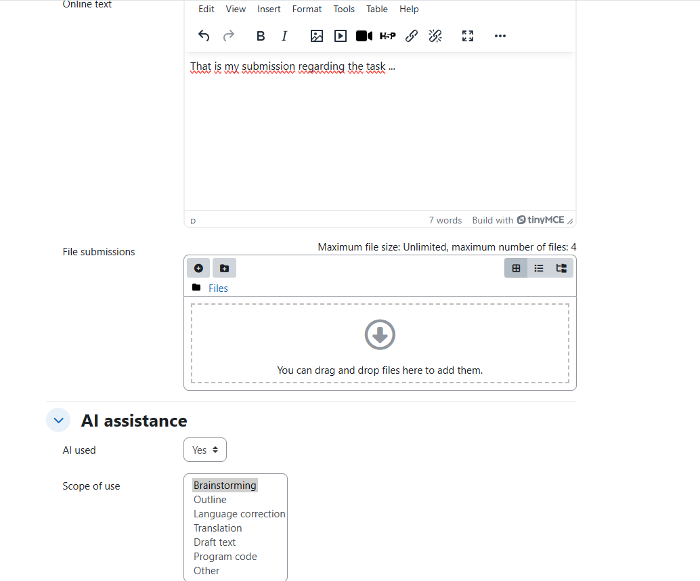
Task: Click the Build with text in footer
Action: 492,220
